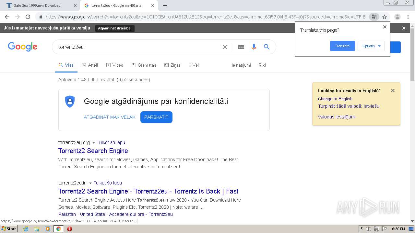This screenshot has width=415, height=233.
Task: Open the Pakistan sitelink
Action: [67, 214]
